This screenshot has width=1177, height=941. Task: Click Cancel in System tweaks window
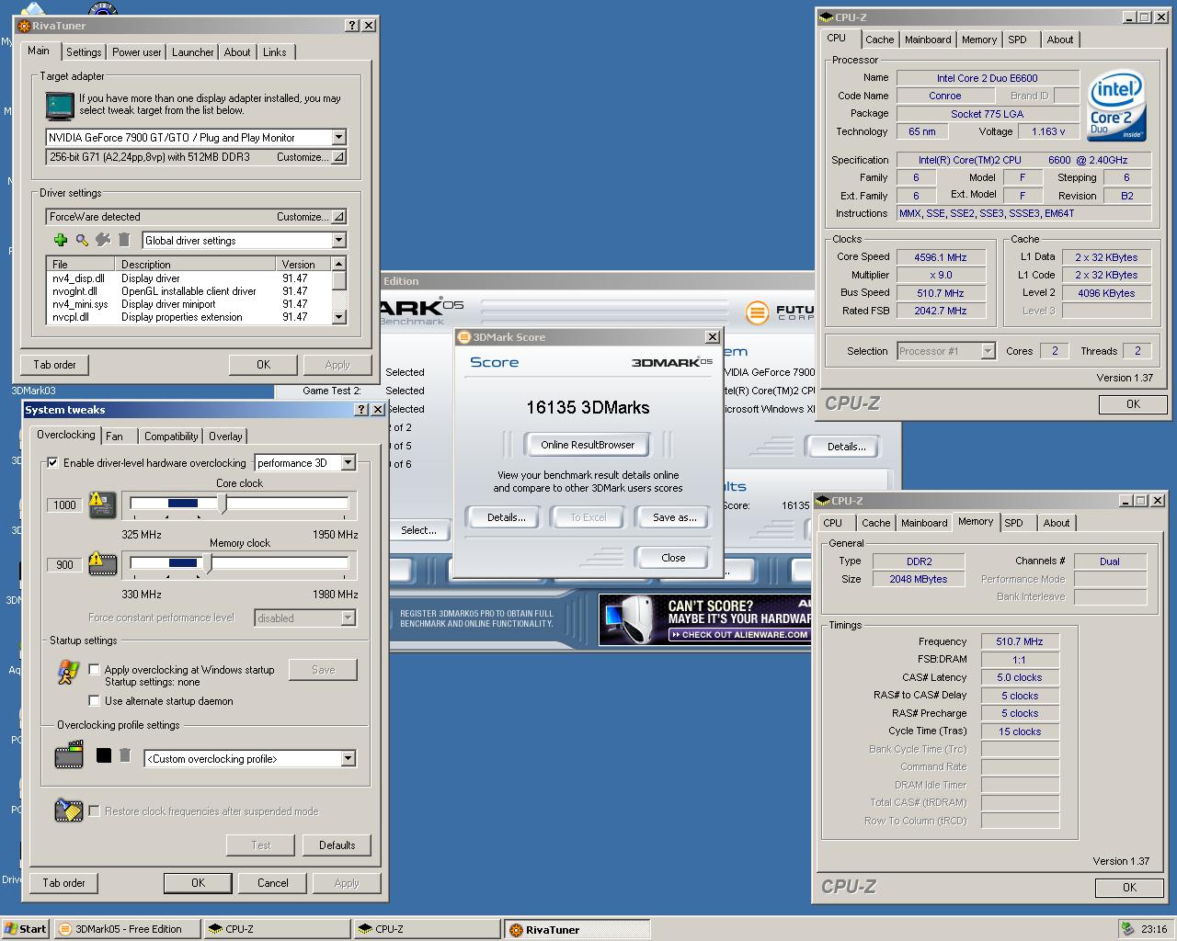[273, 883]
